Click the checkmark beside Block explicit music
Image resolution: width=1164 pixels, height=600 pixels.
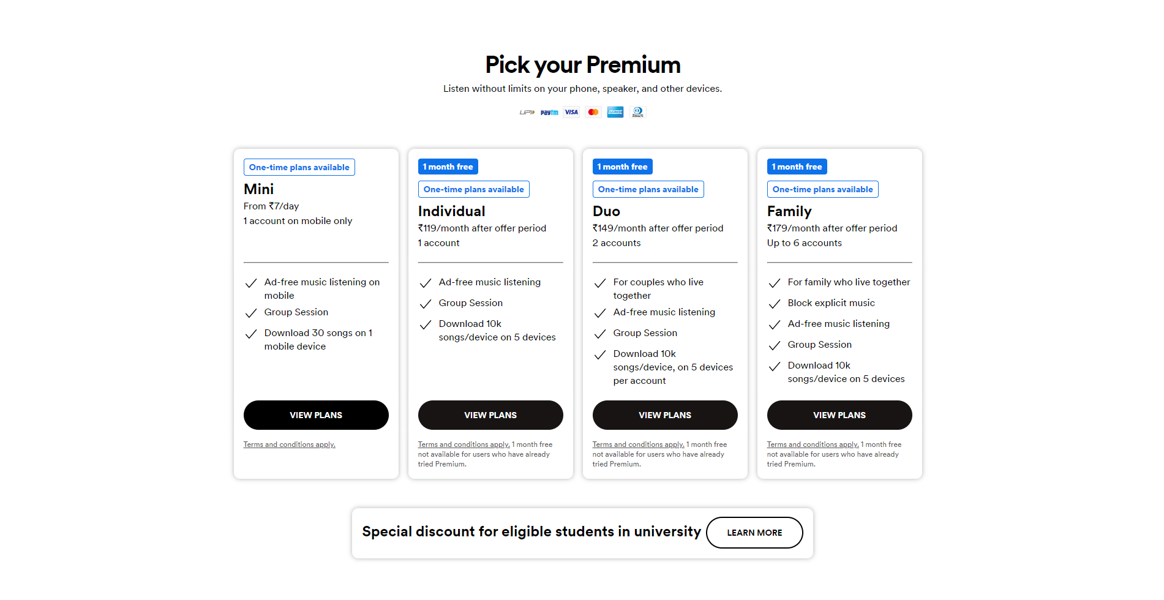coord(775,303)
